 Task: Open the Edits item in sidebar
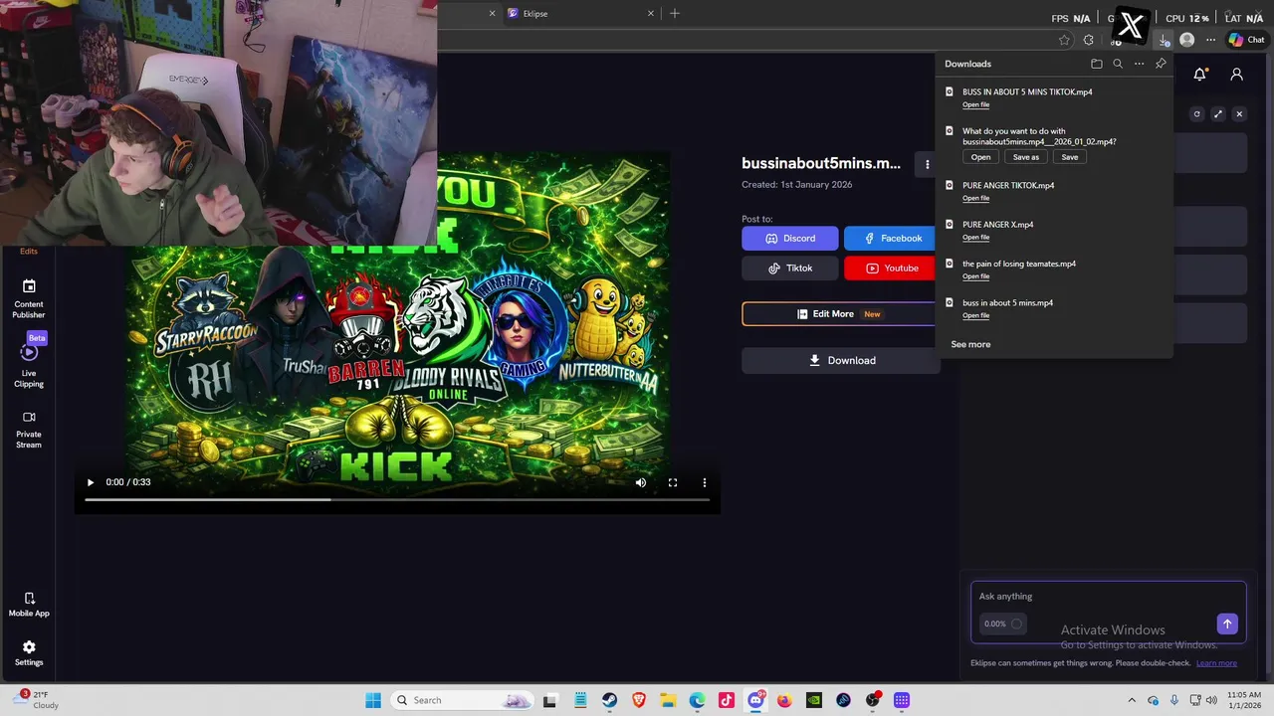29,252
